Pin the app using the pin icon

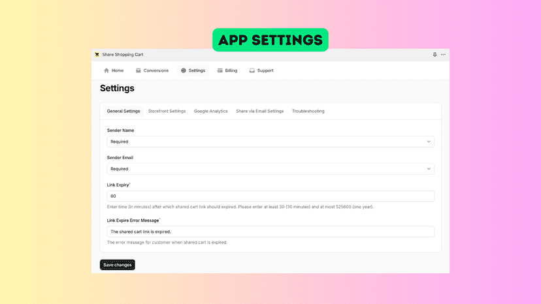coord(434,54)
